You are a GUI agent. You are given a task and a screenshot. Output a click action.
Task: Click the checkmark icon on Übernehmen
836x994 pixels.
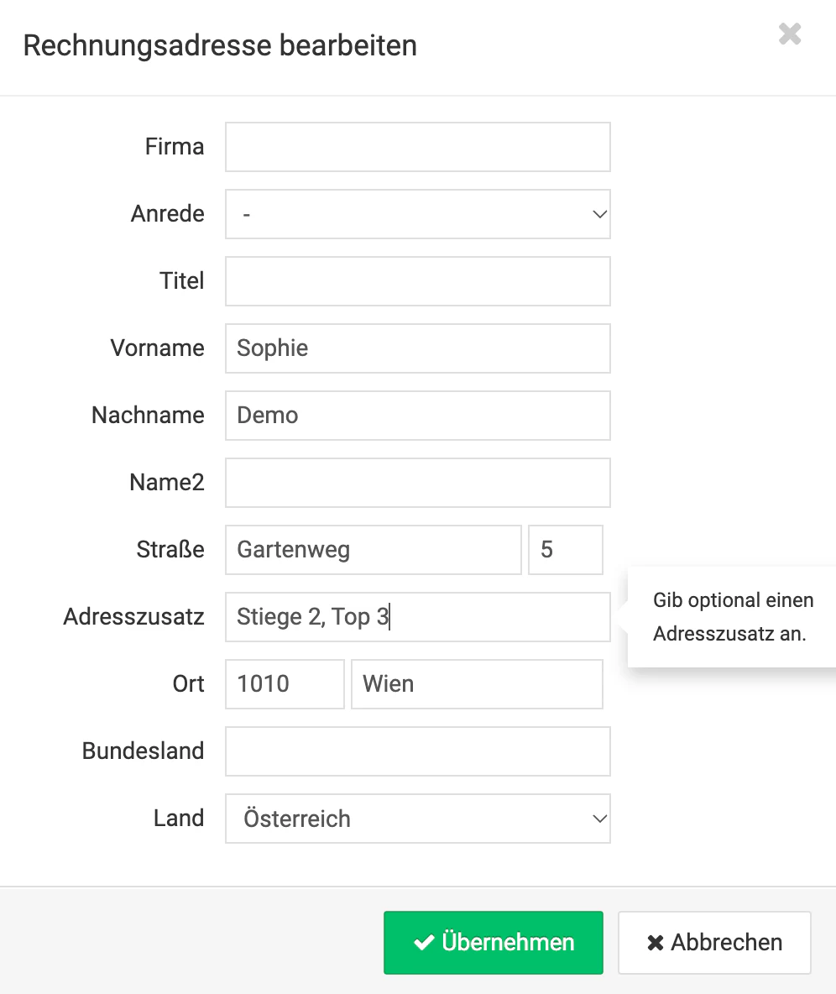423,943
